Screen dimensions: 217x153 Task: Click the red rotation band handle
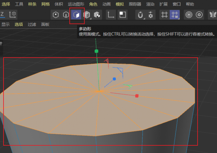point(107,61)
